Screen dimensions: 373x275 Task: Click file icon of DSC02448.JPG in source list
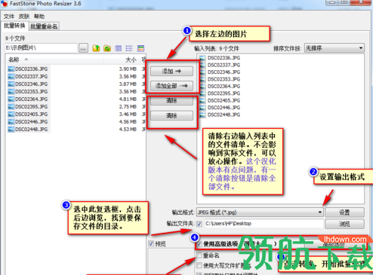pos(11,129)
